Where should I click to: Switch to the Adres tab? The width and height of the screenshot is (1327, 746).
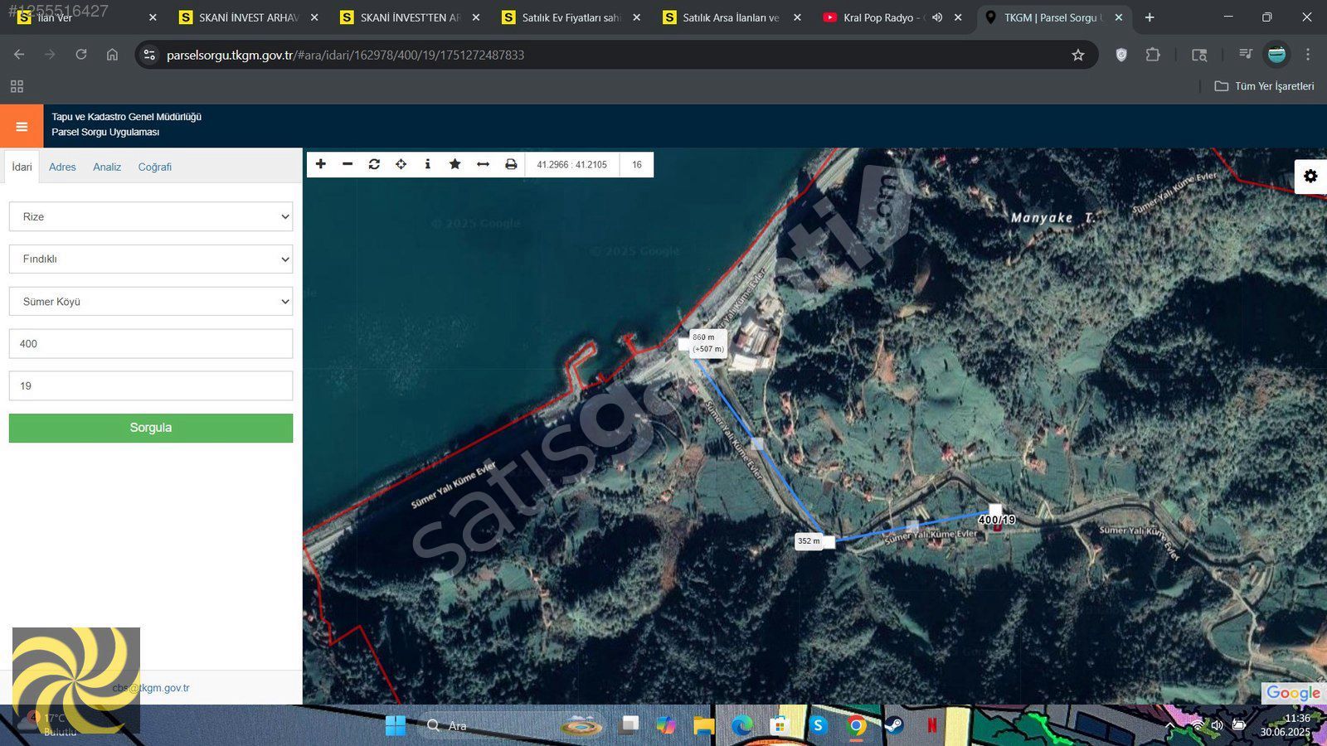pyautogui.click(x=62, y=167)
